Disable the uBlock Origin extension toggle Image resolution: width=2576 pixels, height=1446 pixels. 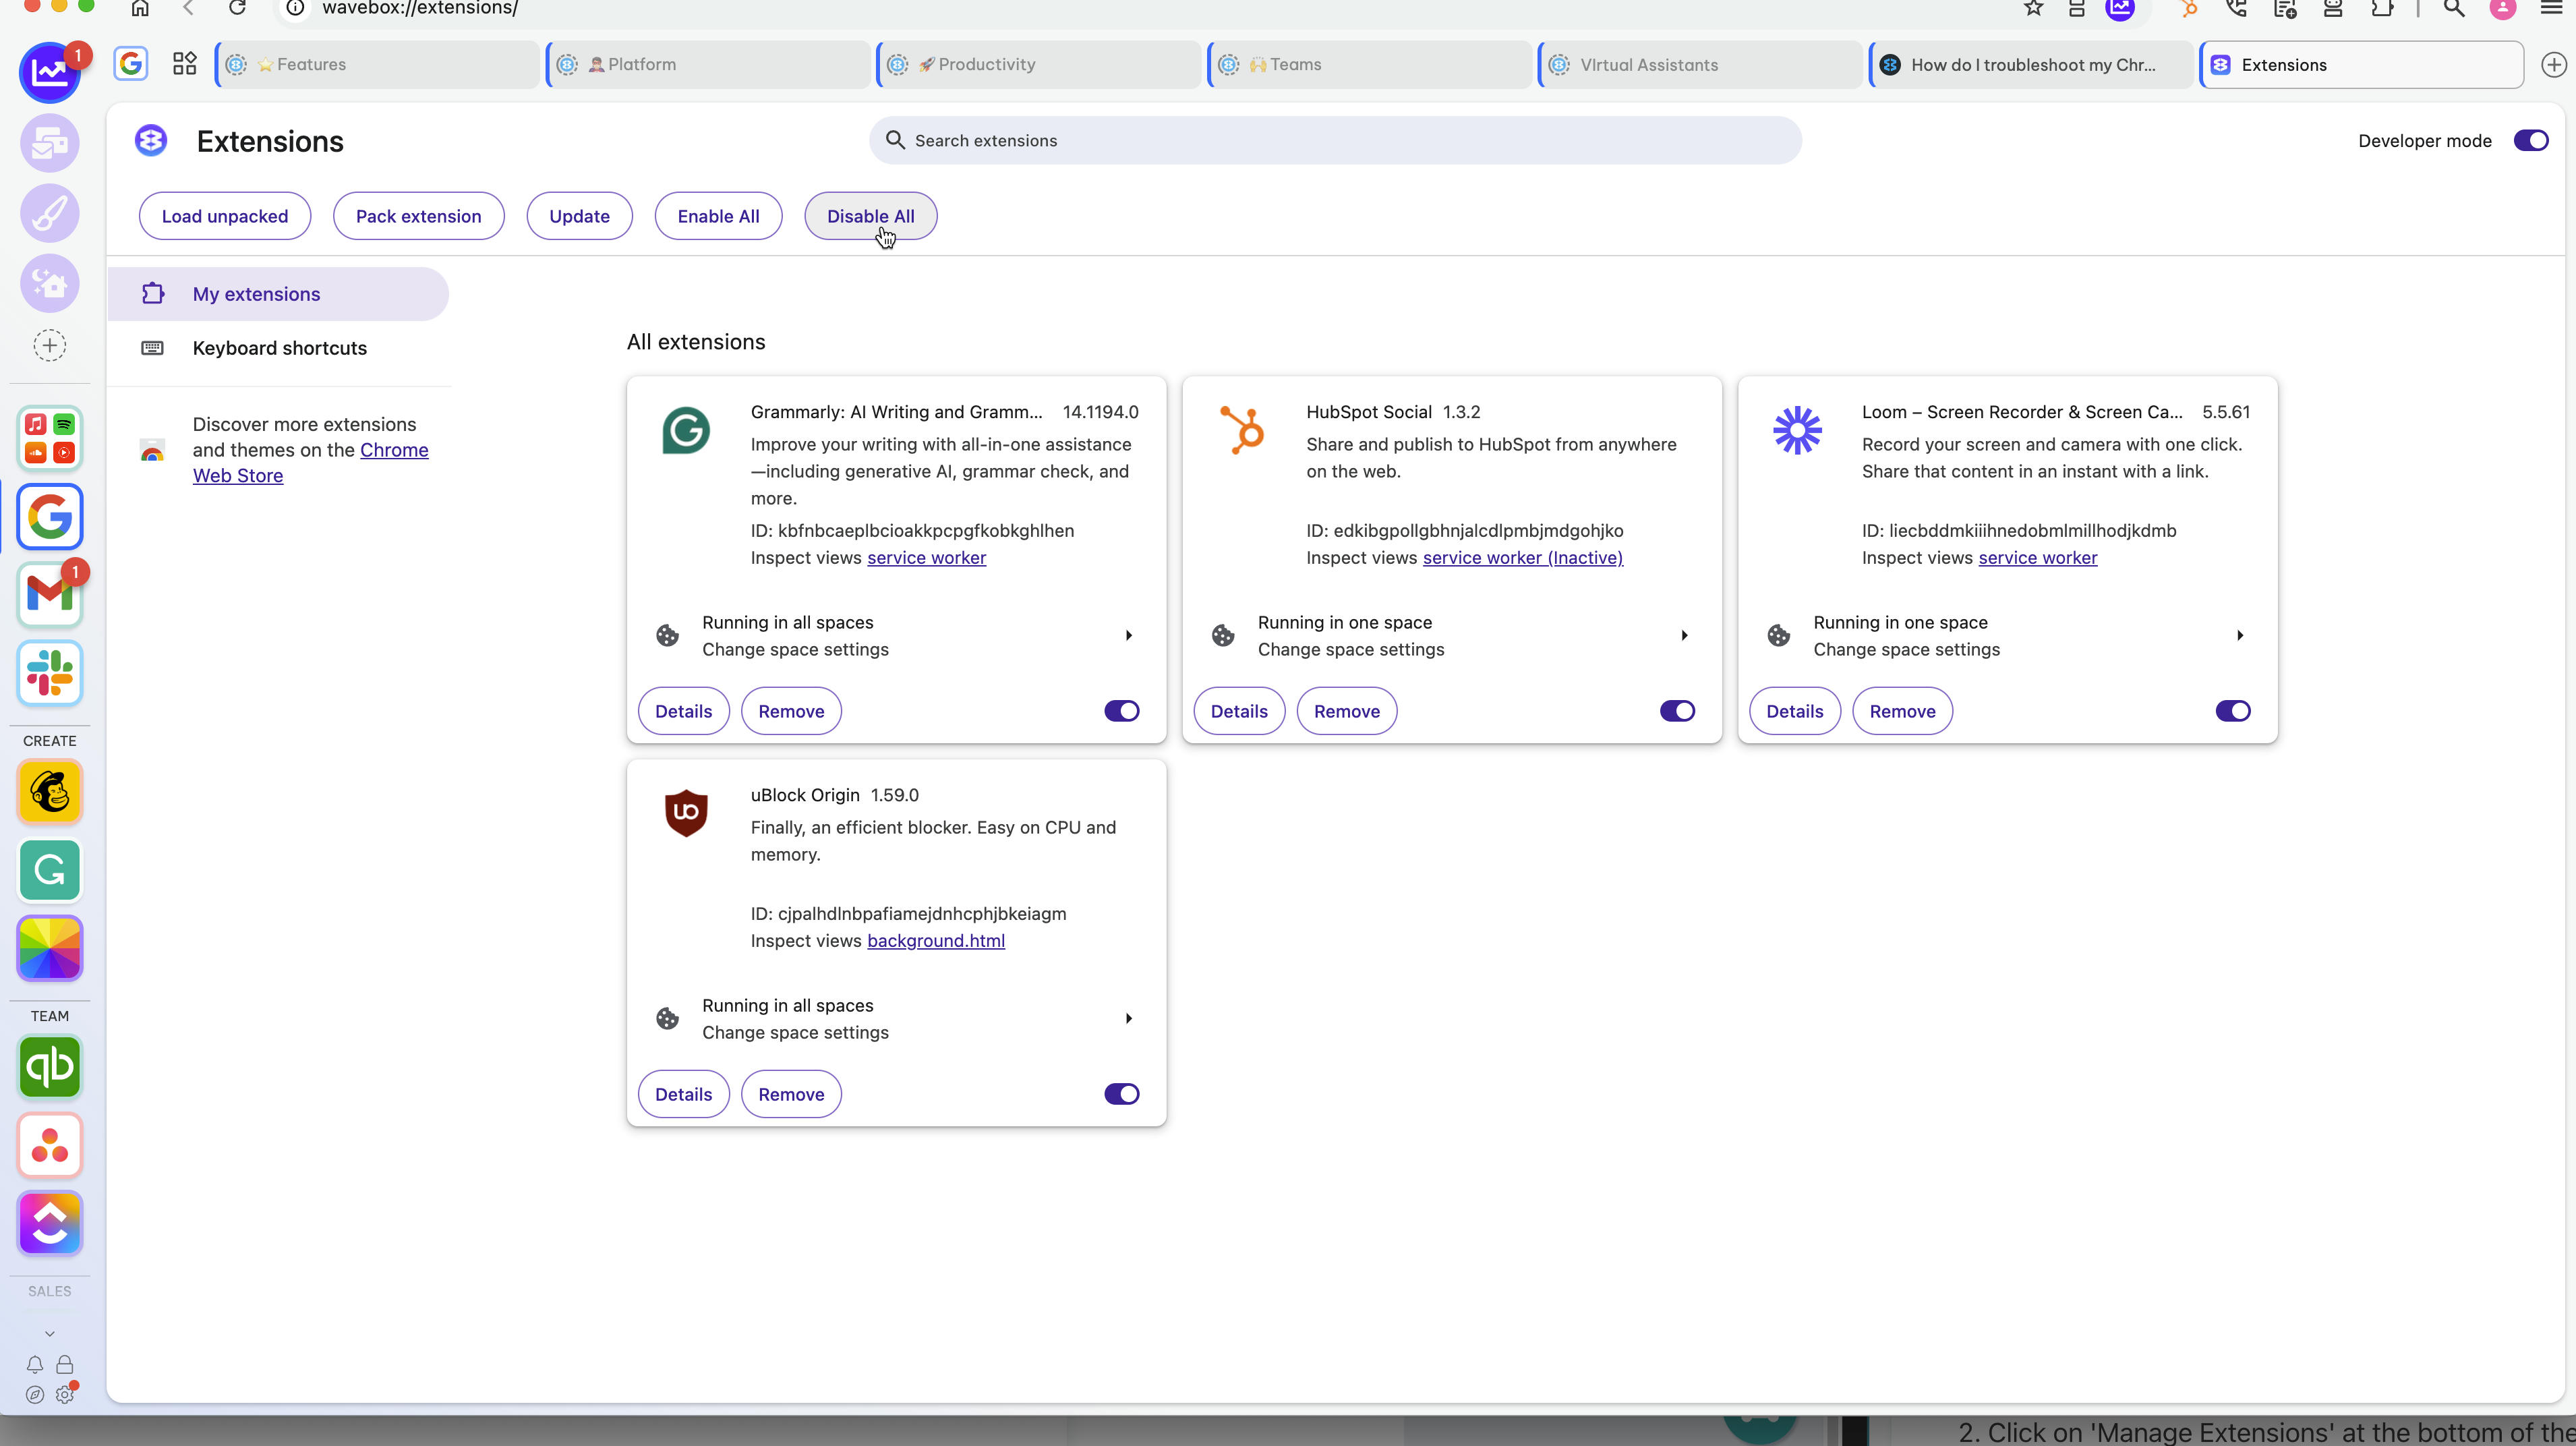pyautogui.click(x=1122, y=1094)
